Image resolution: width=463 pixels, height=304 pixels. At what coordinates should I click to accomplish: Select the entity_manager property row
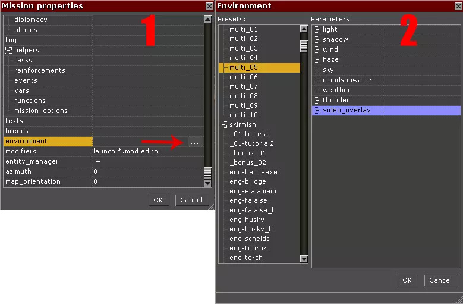tap(103, 161)
